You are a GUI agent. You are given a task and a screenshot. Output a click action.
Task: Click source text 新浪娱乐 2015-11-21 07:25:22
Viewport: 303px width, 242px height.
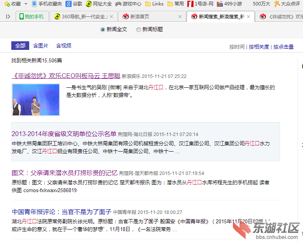click(x=154, y=76)
